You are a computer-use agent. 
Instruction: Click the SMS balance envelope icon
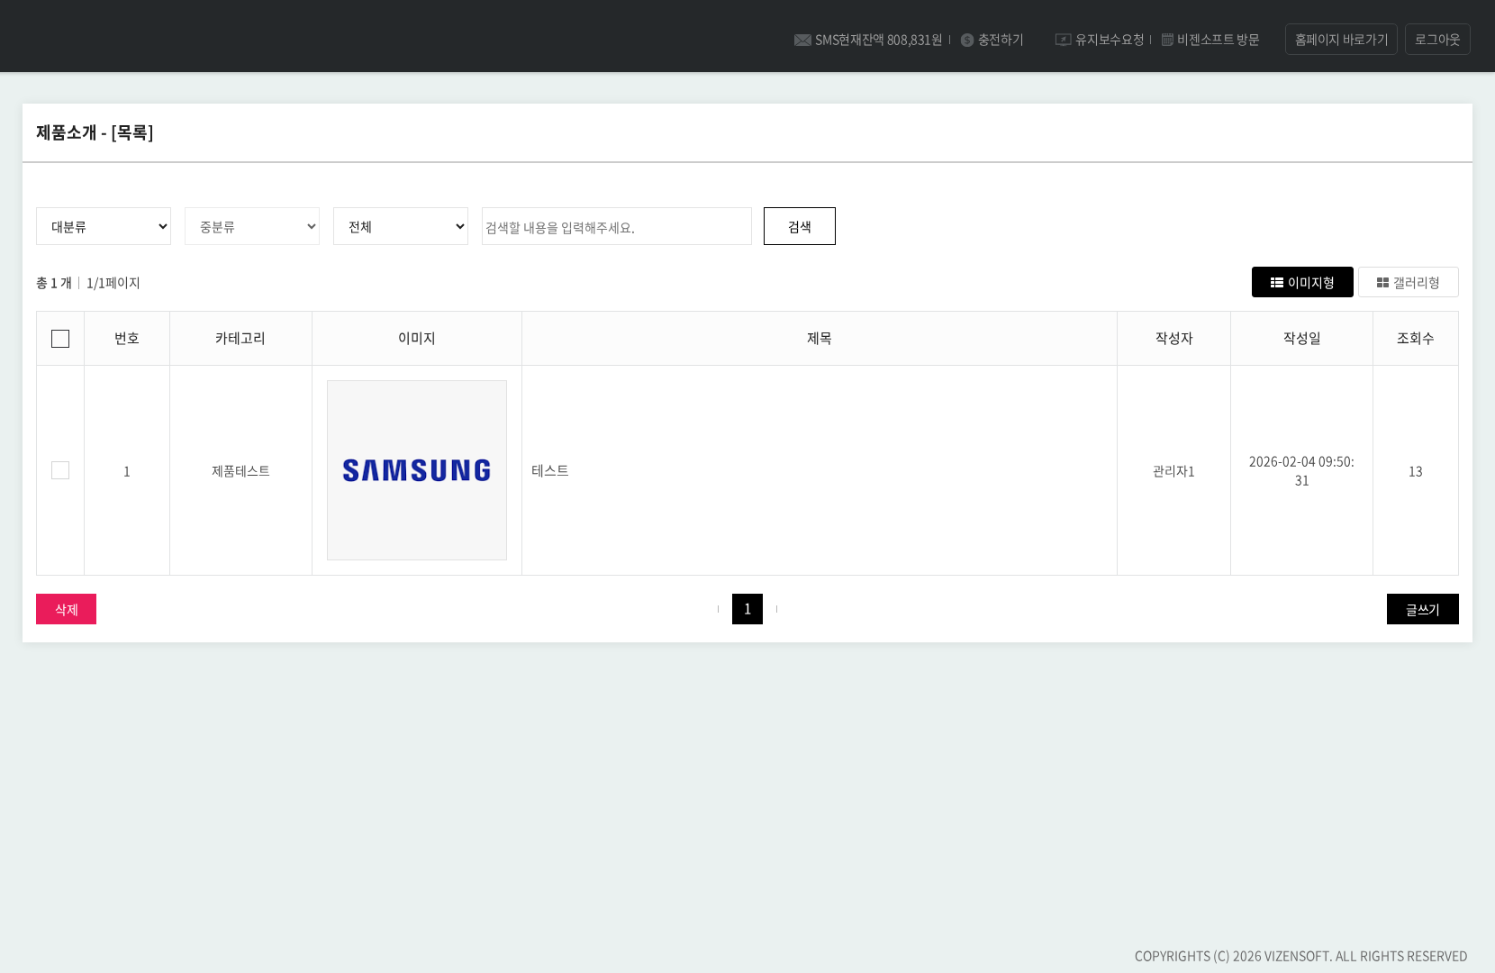(802, 41)
